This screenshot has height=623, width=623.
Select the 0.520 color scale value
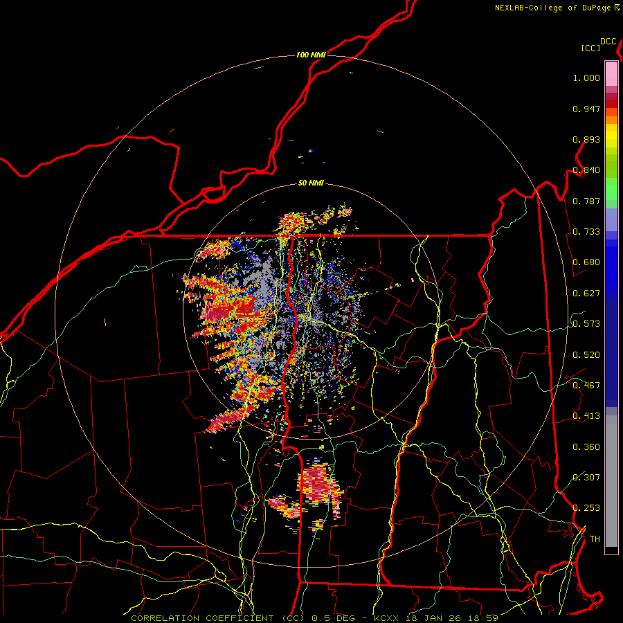pyautogui.click(x=586, y=355)
